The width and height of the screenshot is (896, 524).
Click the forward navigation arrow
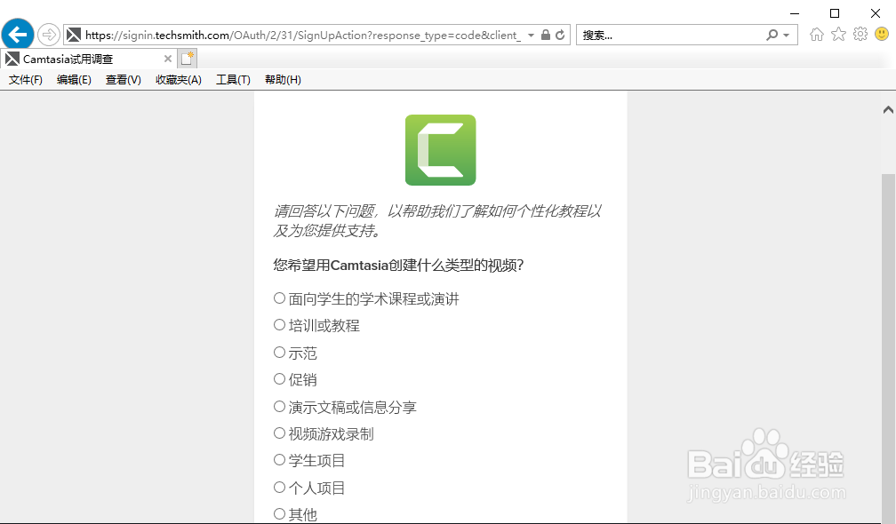[x=49, y=35]
